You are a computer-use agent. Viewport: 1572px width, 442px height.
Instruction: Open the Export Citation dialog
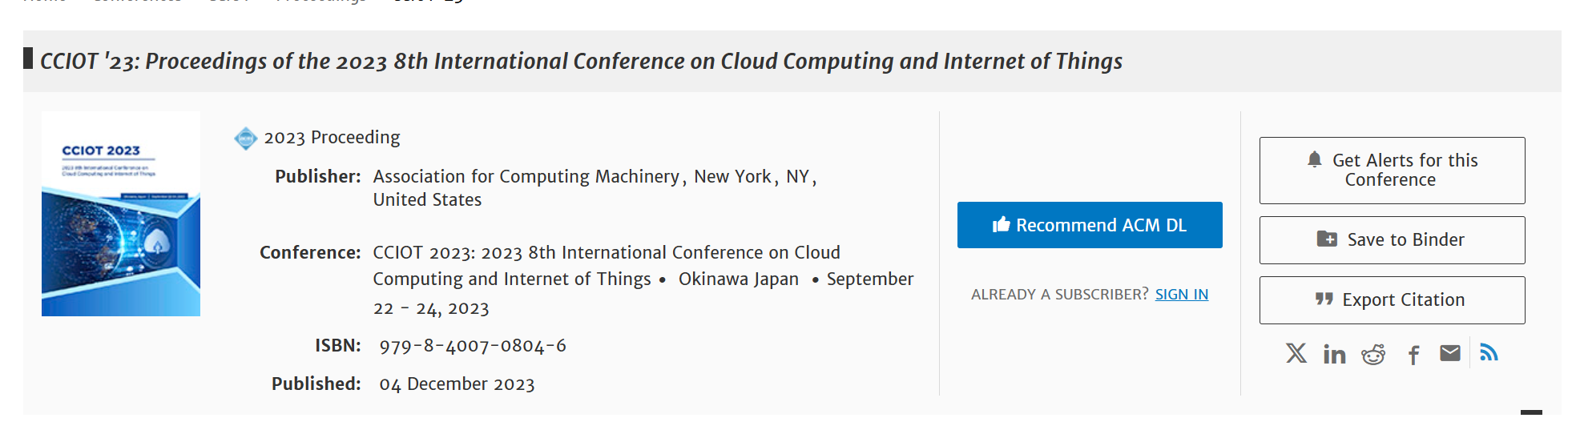[x=1392, y=300]
